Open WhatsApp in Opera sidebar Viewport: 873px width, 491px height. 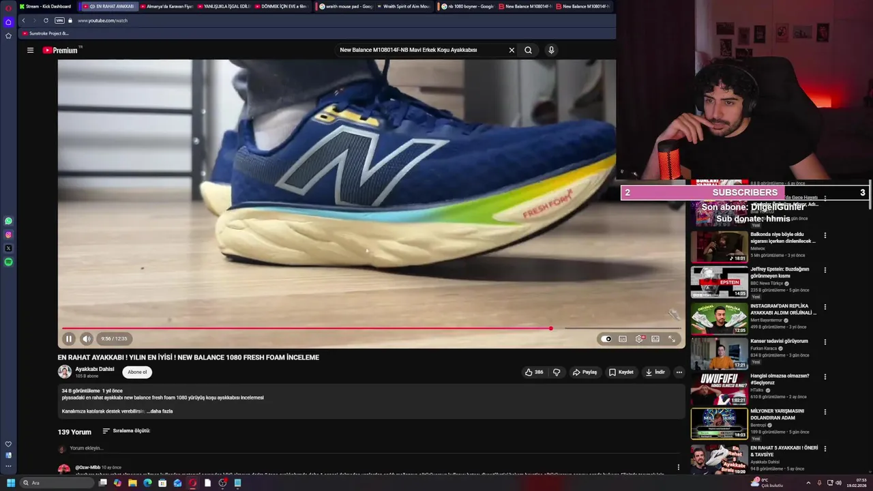tap(8, 221)
